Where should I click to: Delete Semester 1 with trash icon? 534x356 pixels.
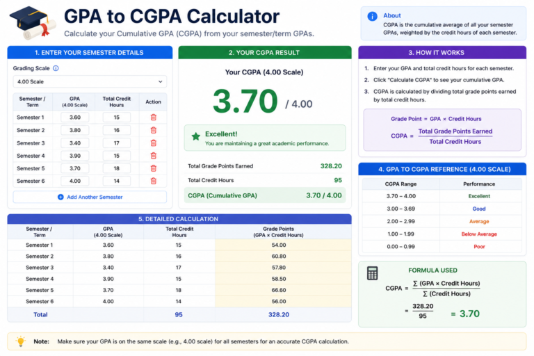pyautogui.click(x=153, y=118)
